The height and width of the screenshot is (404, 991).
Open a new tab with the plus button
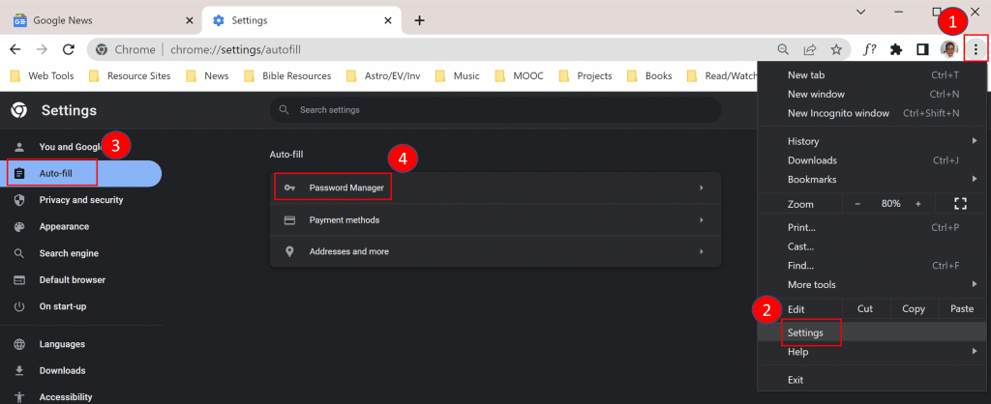419,20
